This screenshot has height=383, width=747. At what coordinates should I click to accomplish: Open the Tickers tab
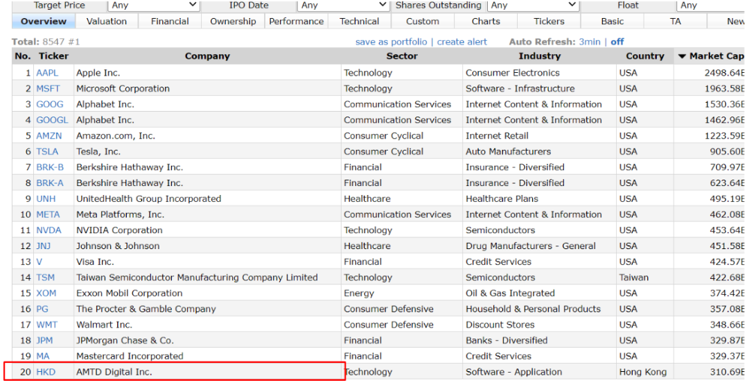549,22
